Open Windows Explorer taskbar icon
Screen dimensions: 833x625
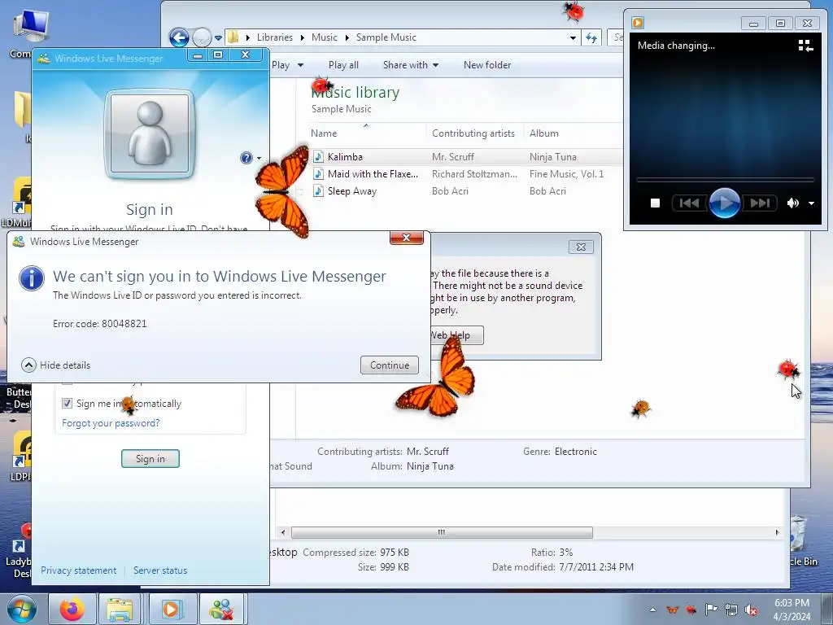120,609
